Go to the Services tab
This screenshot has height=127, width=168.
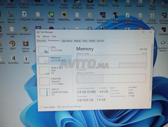pyautogui.click(x=100, y=41)
